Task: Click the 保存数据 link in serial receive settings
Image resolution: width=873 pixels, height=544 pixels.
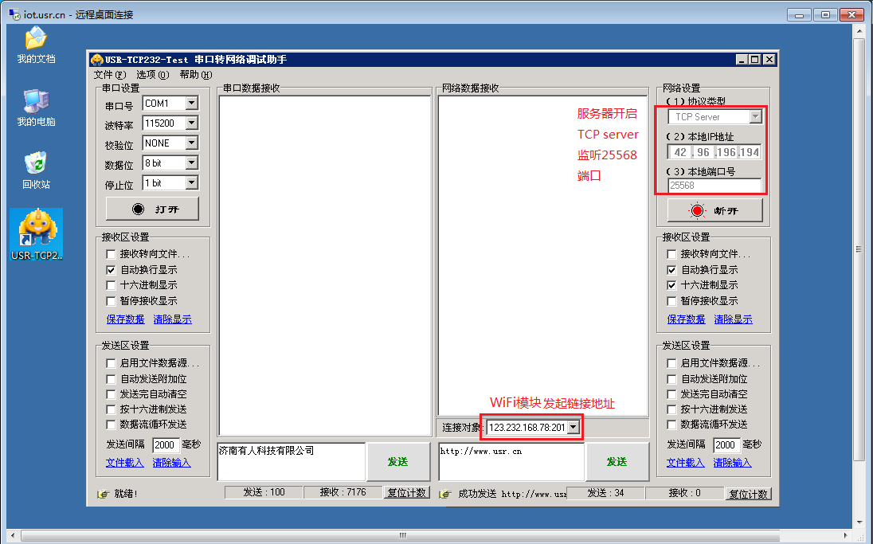Action: click(x=124, y=319)
